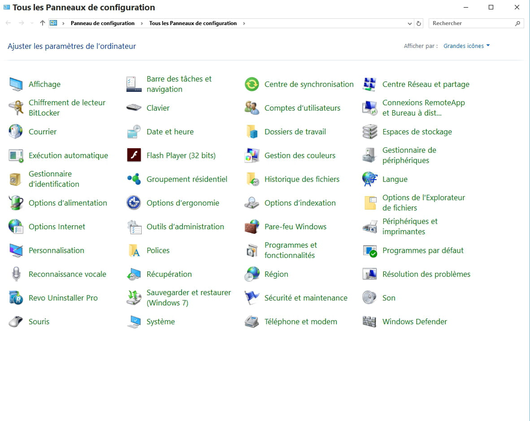530x421 pixels.
Task: Click the red Flash Player icon
Action: click(x=134, y=155)
